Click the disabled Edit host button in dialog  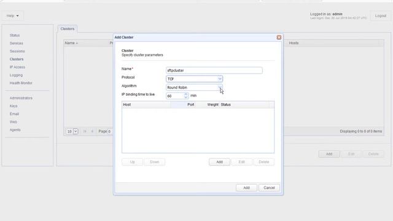click(x=241, y=162)
